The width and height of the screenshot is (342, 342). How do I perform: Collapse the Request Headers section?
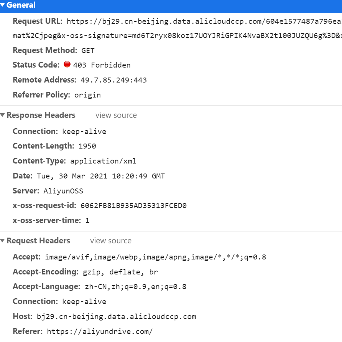[3, 241]
